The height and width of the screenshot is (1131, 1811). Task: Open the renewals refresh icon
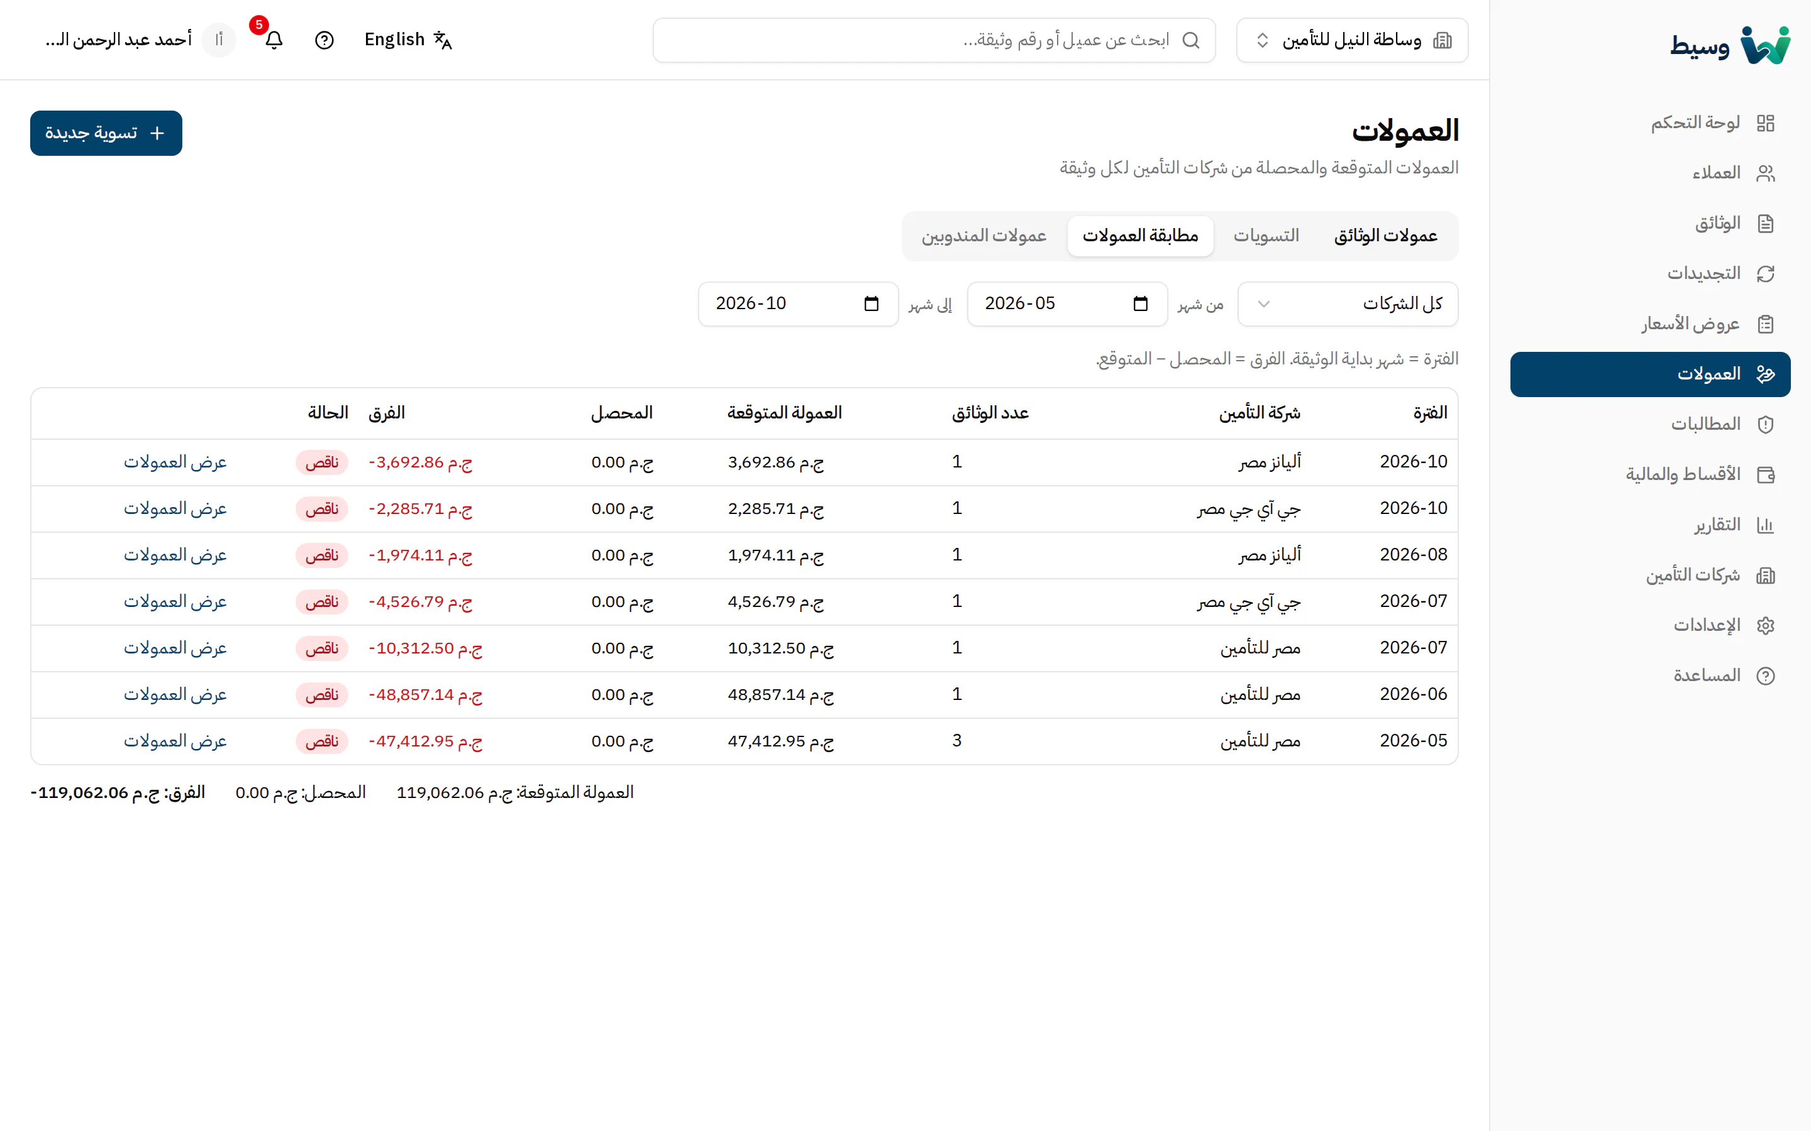coord(1765,274)
